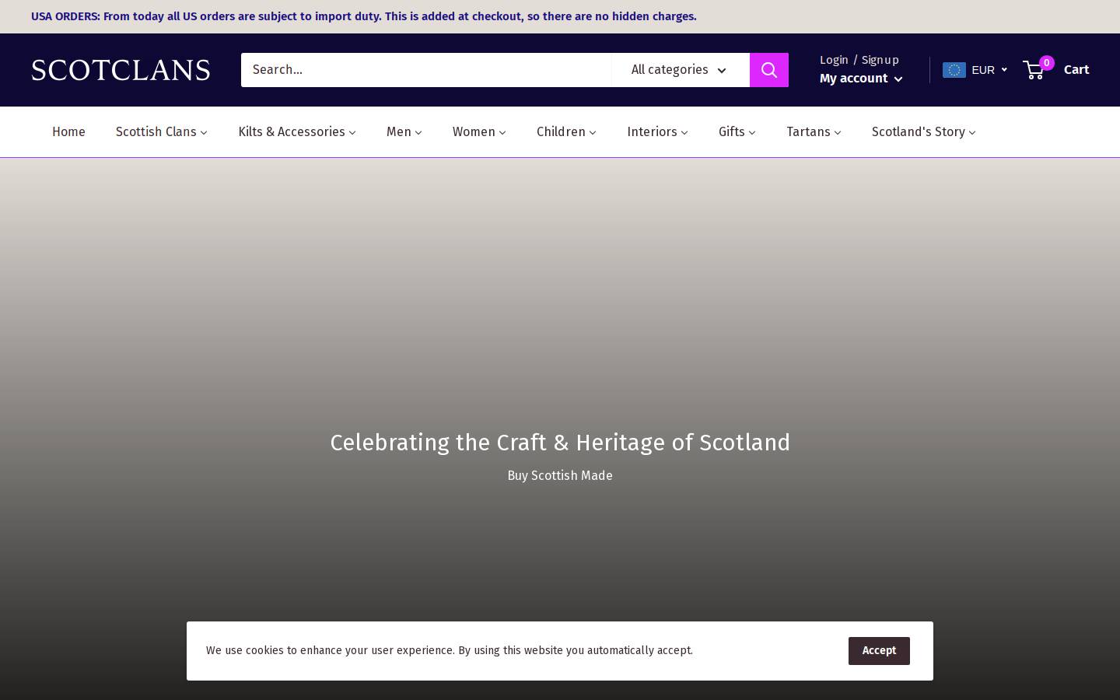
Task: Click the EU flag currency icon
Action: coord(954,70)
